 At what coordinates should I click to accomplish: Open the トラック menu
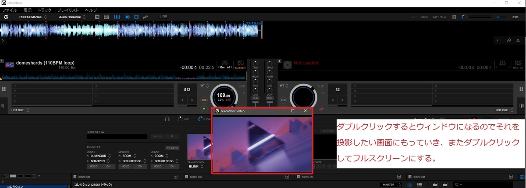pyautogui.click(x=44, y=9)
